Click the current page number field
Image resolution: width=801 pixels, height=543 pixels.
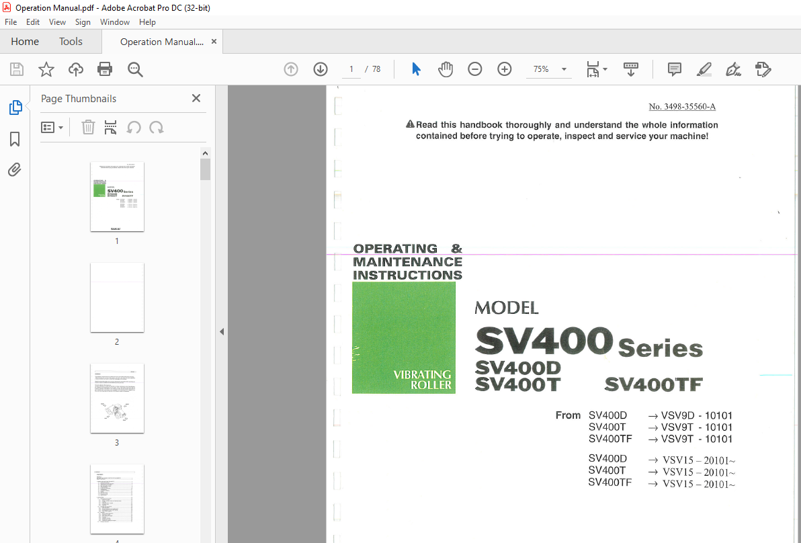[x=351, y=69]
